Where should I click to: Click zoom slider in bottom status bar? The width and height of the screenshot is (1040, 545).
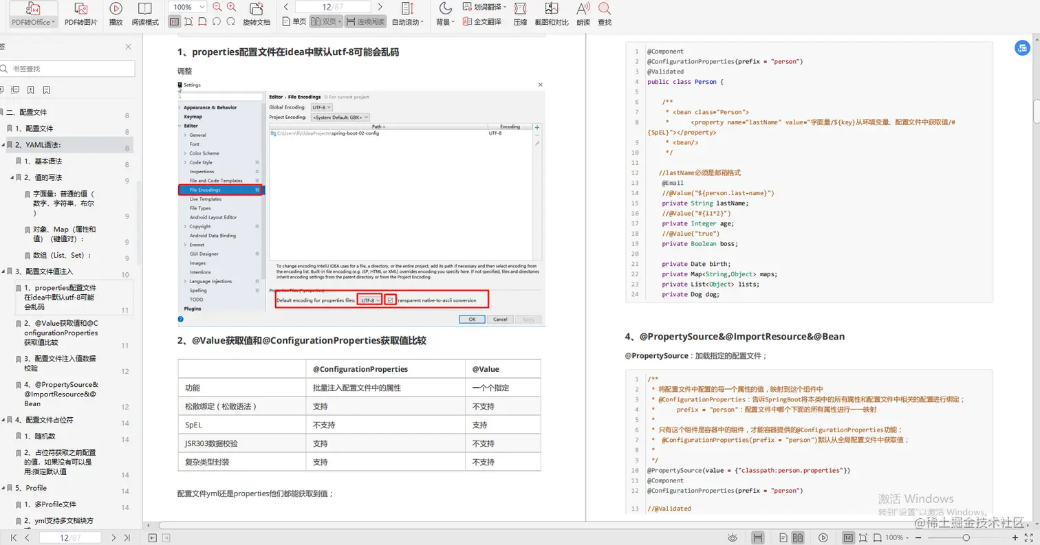966,537
